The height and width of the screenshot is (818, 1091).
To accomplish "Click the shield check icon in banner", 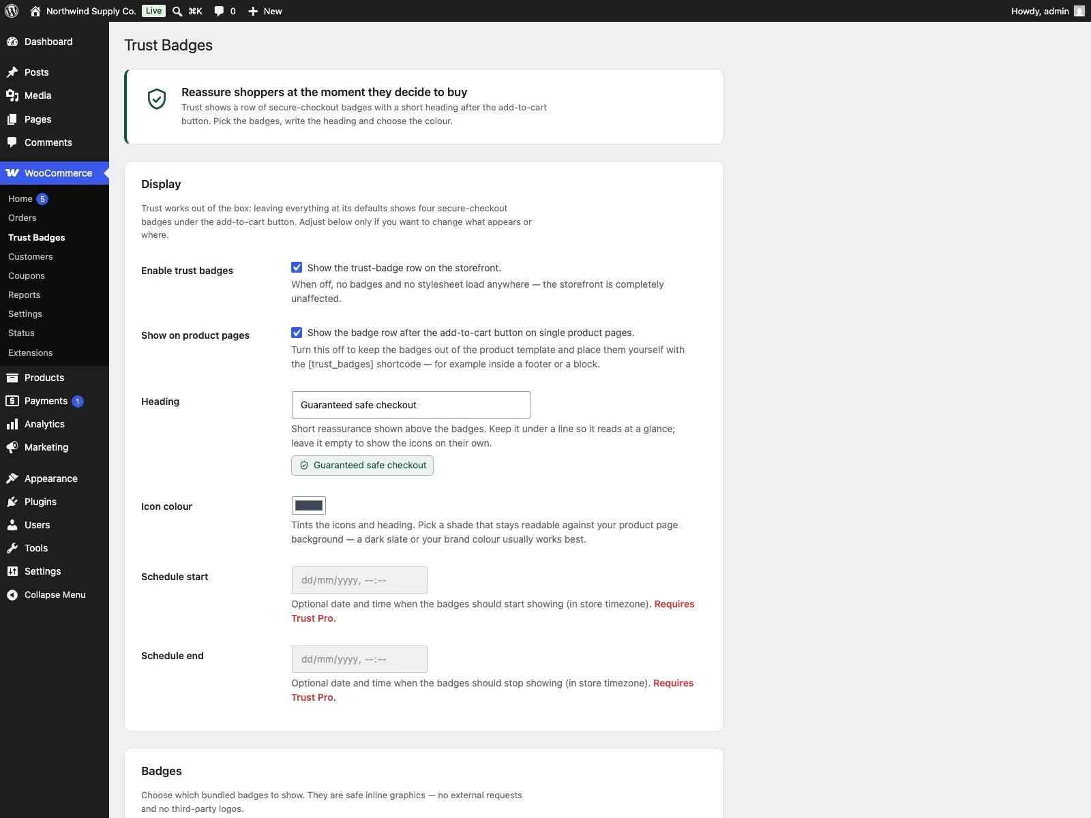I will point(157,99).
